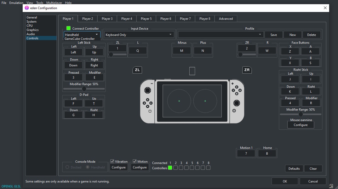Select Graphics in the settings list
The width and height of the screenshot is (338, 189).
click(33, 30)
